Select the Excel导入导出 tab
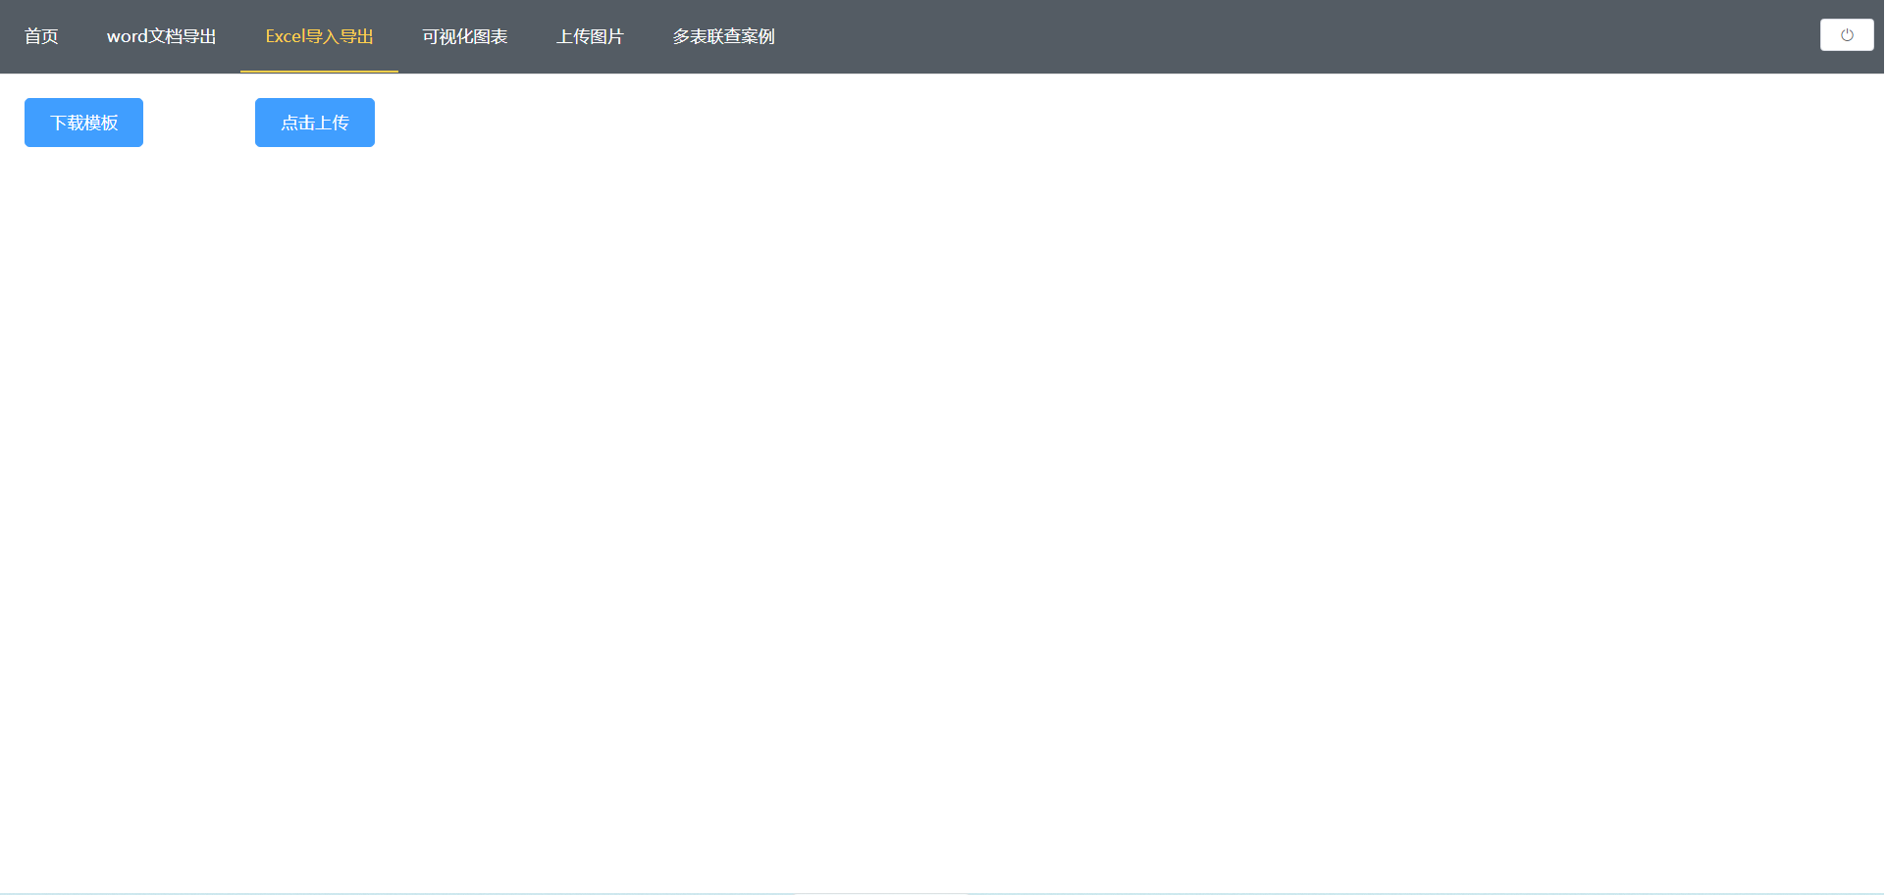The image size is (1886, 895). (319, 36)
